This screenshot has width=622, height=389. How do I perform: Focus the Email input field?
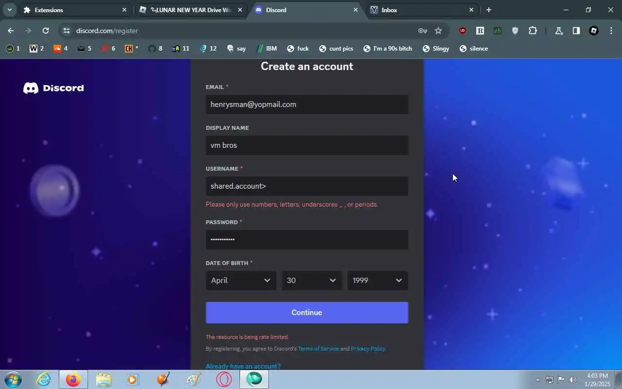[307, 105]
